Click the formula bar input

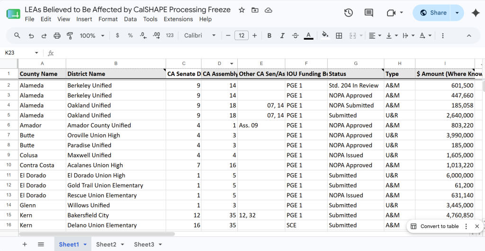click(269, 53)
